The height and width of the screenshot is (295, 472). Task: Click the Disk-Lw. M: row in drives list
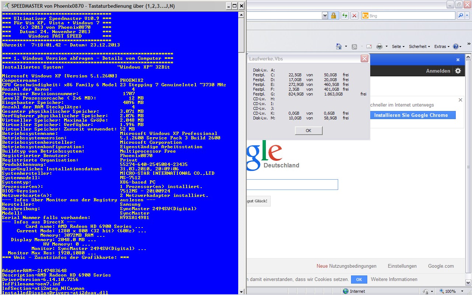[301, 118]
